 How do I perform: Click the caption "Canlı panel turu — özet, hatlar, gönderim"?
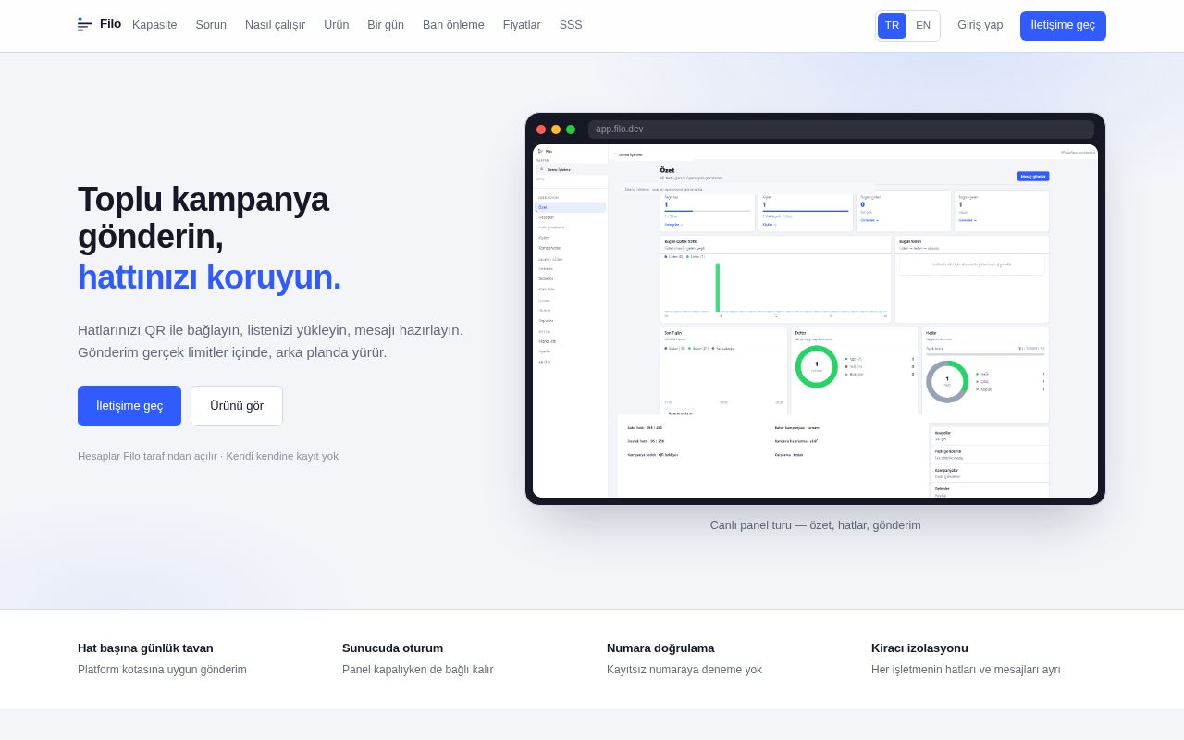tap(816, 525)
